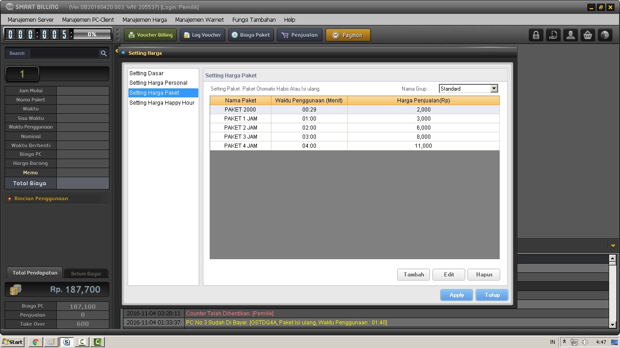
Task: Open the Manajemen Server menu
Action: pyautogui.click(x=30, y=20)
